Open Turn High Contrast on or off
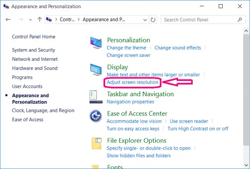The image size is (250, 169). tap(198, 129)
